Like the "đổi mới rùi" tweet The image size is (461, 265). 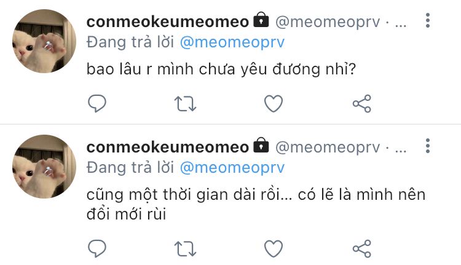pos(274,248)
